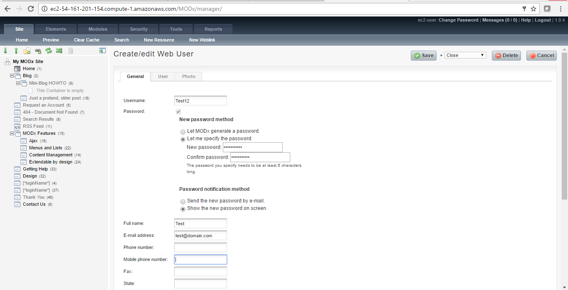
Task: Click the Clear Cache menu link
Action: click(86, 40)
